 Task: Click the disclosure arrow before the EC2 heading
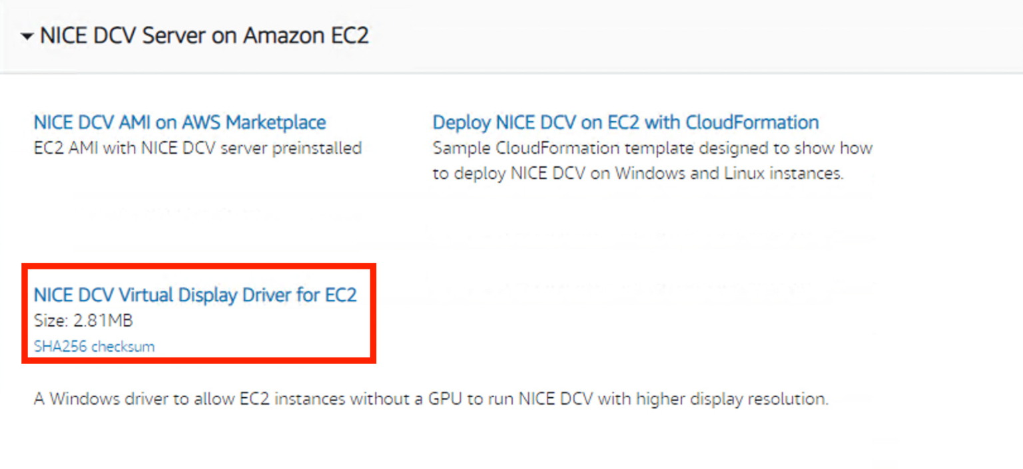[27, 36]
